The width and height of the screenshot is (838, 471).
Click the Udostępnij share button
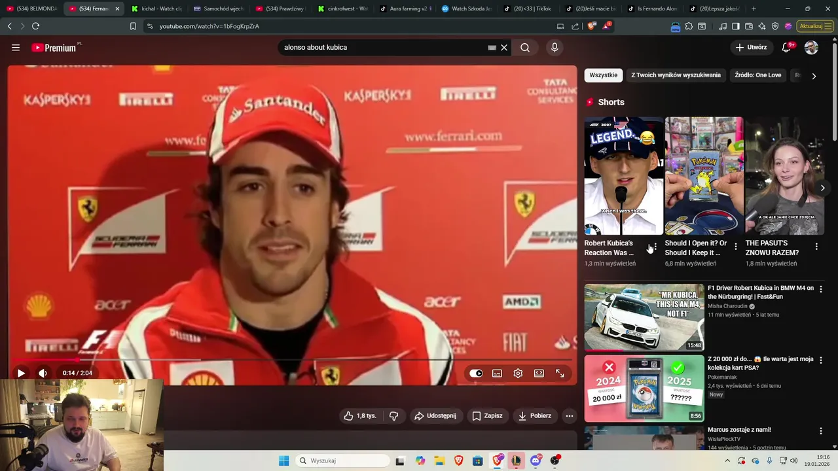pos(436,416)
